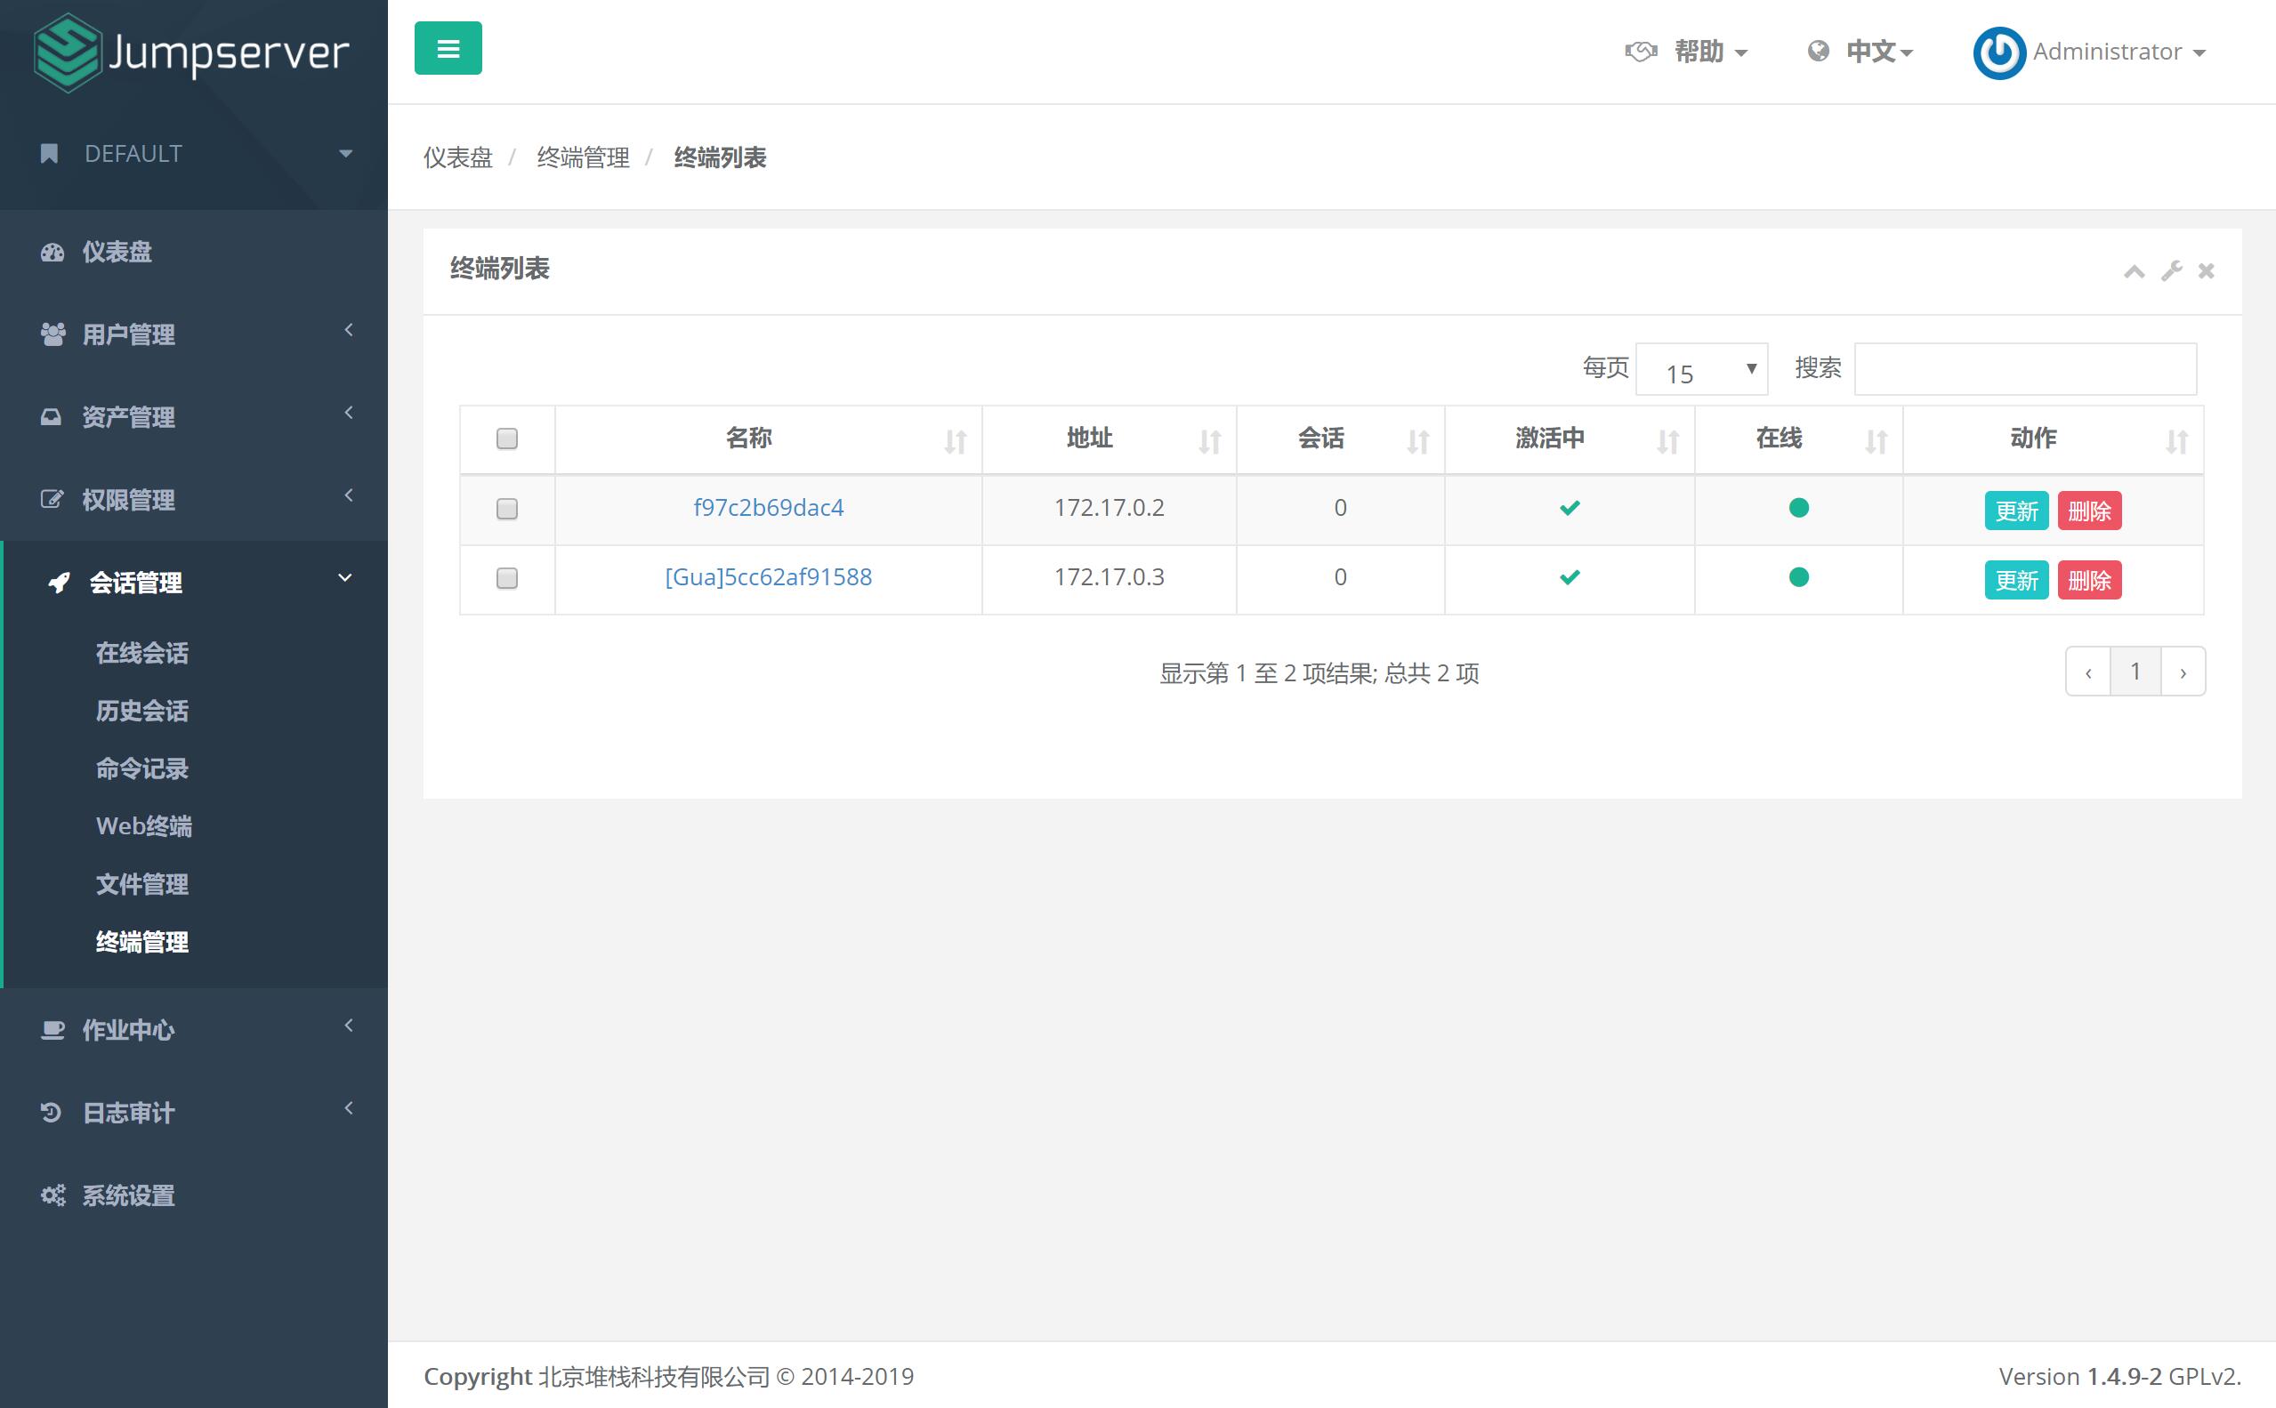Check the [Gua]5cc62af91588 row checkbox
This screenshot has height=1408, width=2276.
point(507,578)
